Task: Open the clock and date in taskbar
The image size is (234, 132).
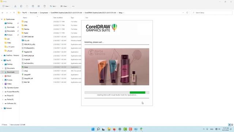Action: pyautogui.click(x=226, y=129)
